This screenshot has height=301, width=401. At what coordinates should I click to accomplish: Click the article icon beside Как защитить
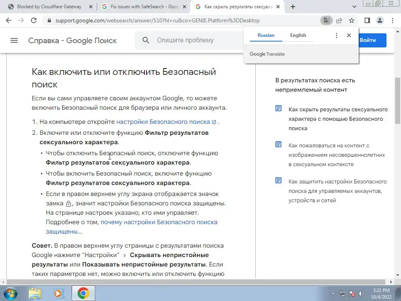tap(278, 180)
